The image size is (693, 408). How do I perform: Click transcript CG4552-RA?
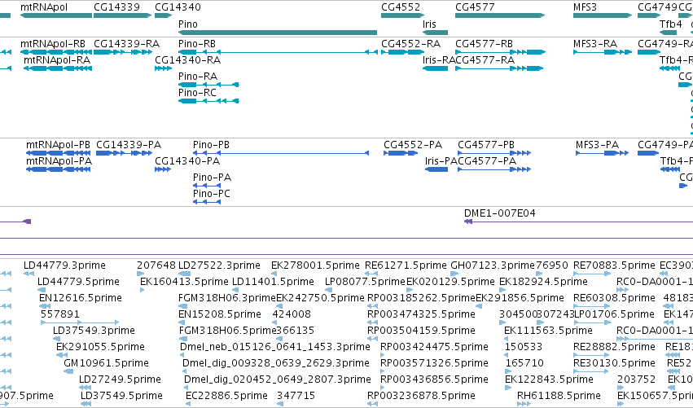pos(410,44)
